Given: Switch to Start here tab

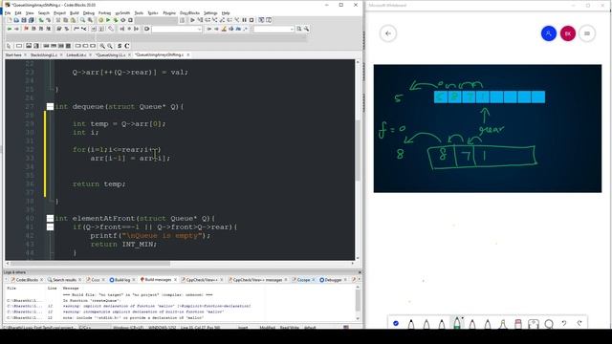Looking at the screenshot, I should tap(13, 55).
